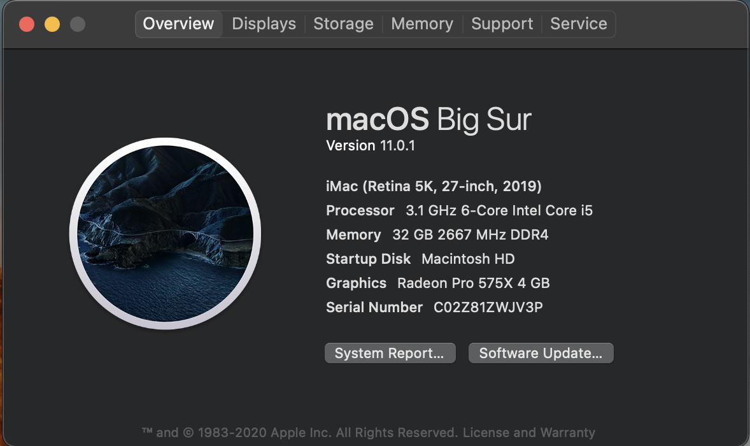
Task: Launch Software Update
Action: point(541,354)
